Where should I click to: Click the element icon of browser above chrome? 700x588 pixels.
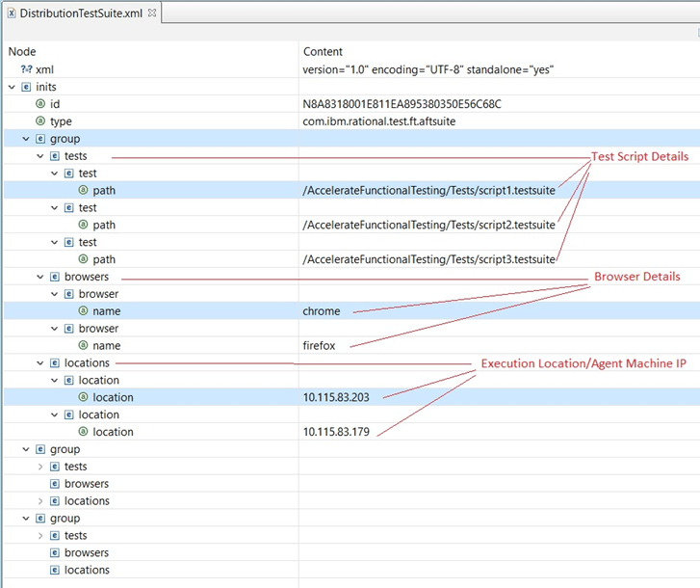68,294
